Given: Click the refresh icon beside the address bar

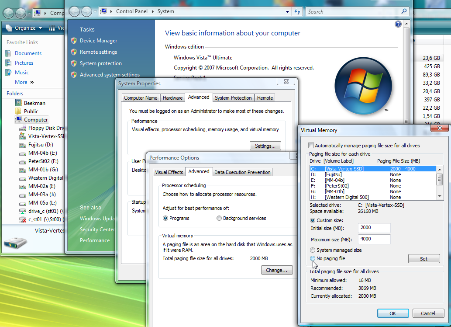Looking at the screenshot, I should click(297, 11).
